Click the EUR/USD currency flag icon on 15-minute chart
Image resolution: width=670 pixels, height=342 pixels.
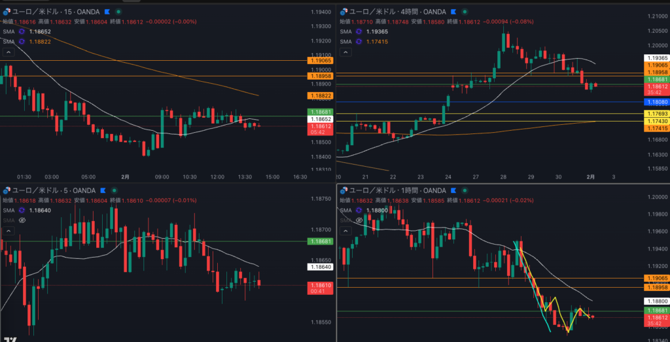click(x=7, y=12)
